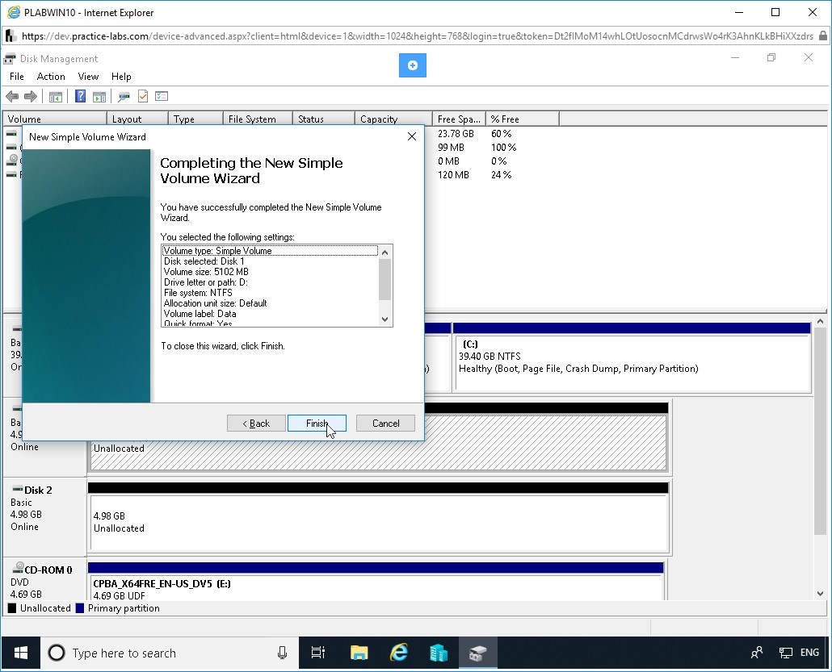832x672 pixels.
Task: Click the Disk 2 label panel
Action: tap(44, 515)
